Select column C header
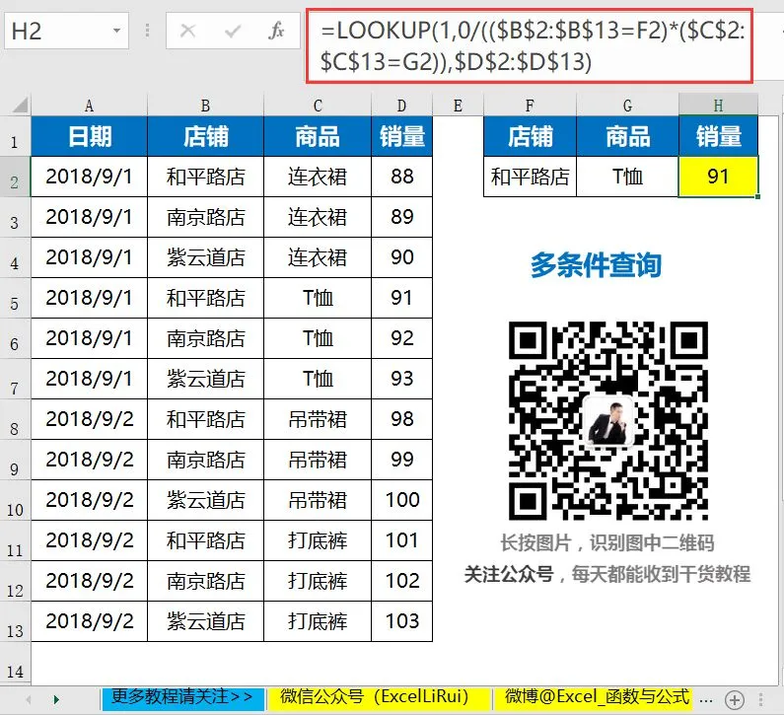 [318, 106]
